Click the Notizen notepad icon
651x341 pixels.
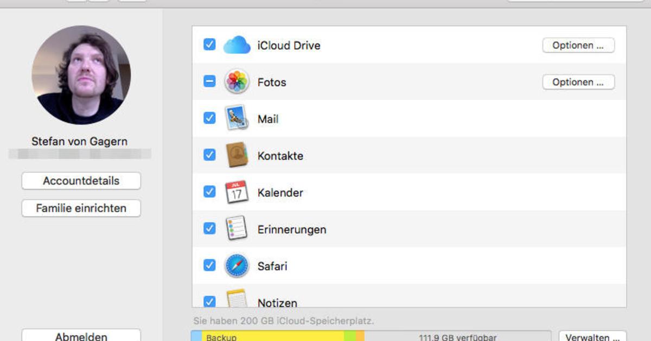[237, 299]
